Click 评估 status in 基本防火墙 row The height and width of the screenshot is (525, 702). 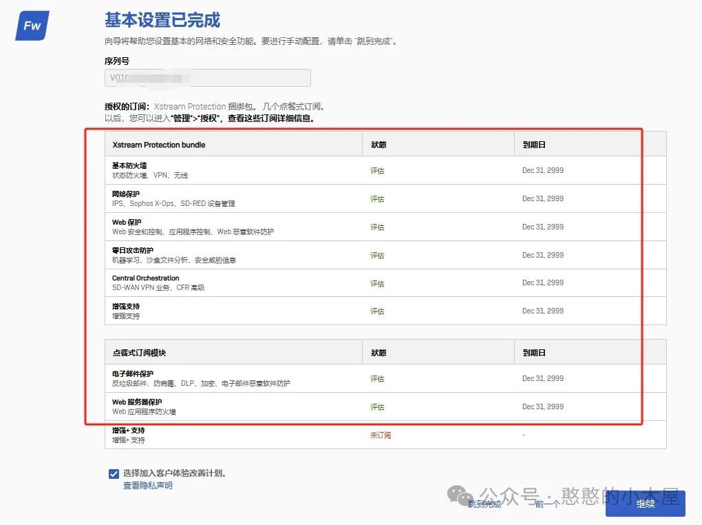coord(377,170)
